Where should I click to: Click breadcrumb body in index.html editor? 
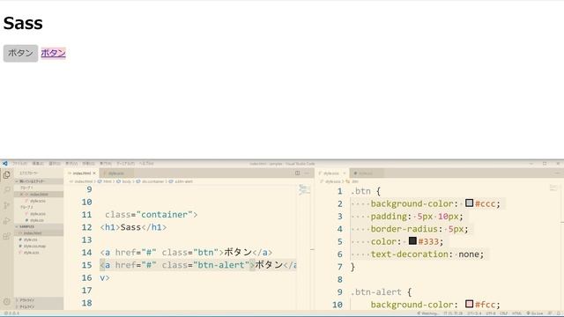pos(126,181)
